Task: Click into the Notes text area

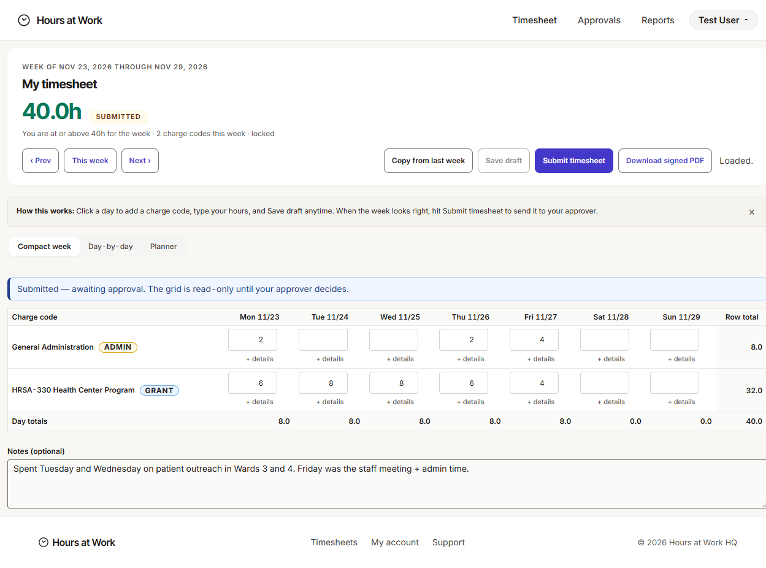Action: pos(387,484)
